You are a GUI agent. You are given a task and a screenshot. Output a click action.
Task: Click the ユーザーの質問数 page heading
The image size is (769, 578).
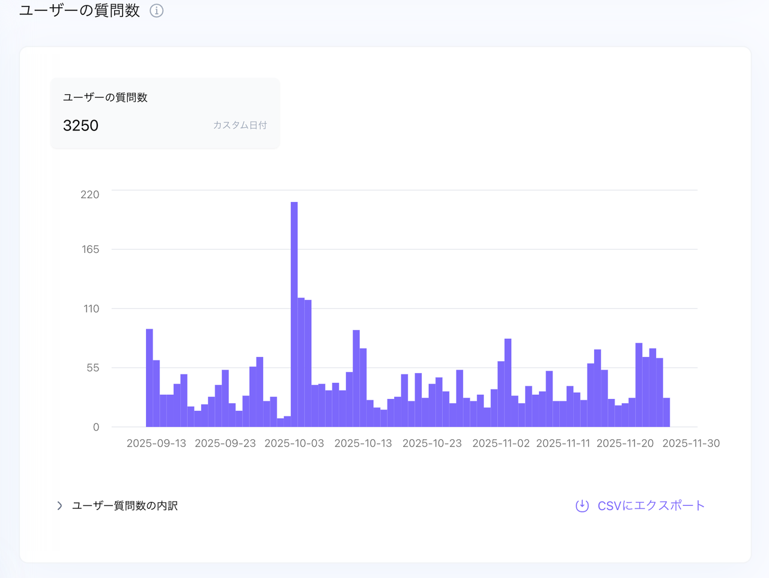click(x=79, y=11)
